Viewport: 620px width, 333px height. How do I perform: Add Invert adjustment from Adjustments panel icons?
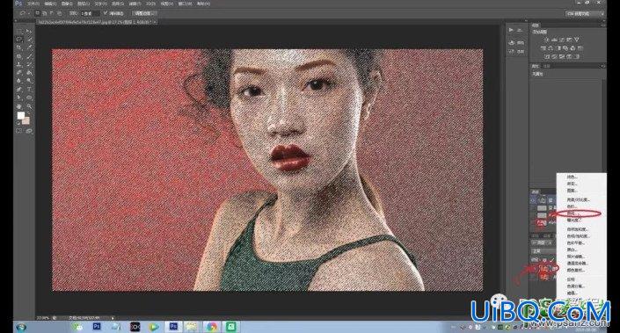(x=547, y=56)
